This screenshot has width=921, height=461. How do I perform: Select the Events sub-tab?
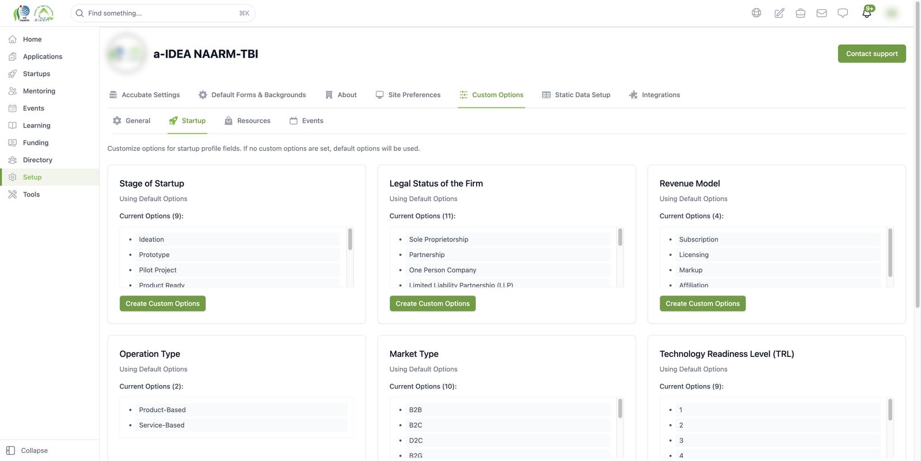306,121
